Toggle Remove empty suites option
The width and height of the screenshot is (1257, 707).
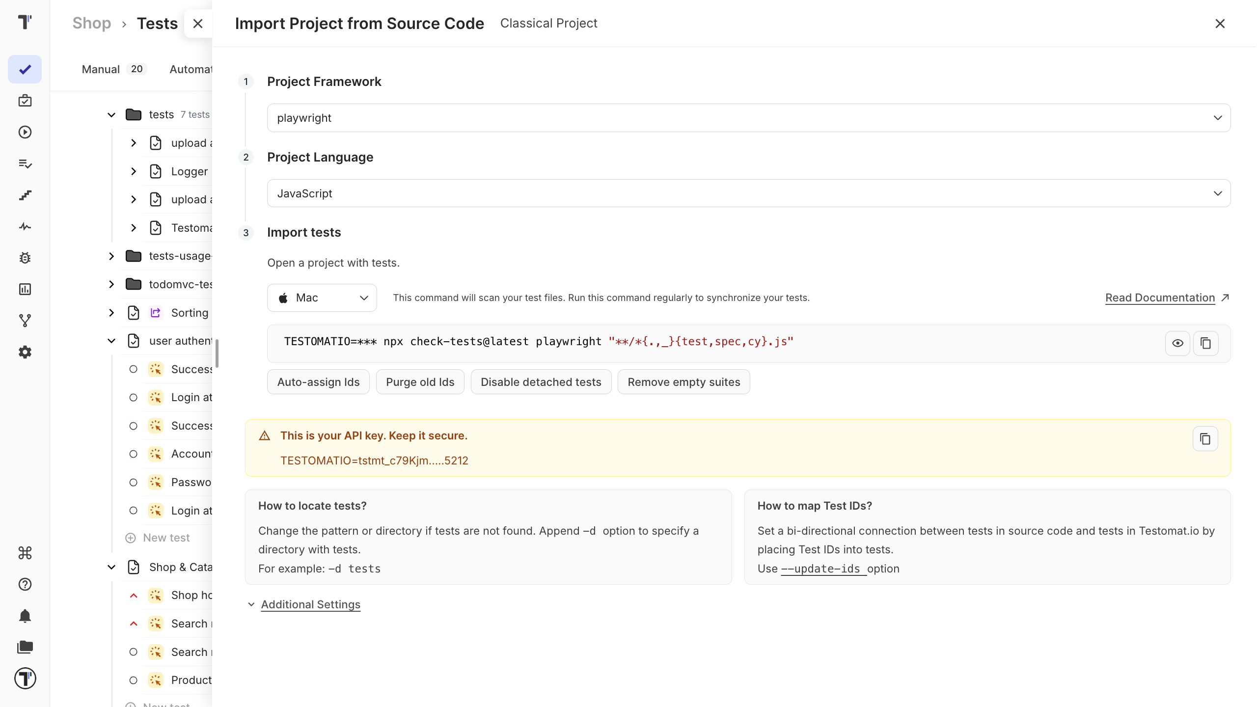click(684, 382)
